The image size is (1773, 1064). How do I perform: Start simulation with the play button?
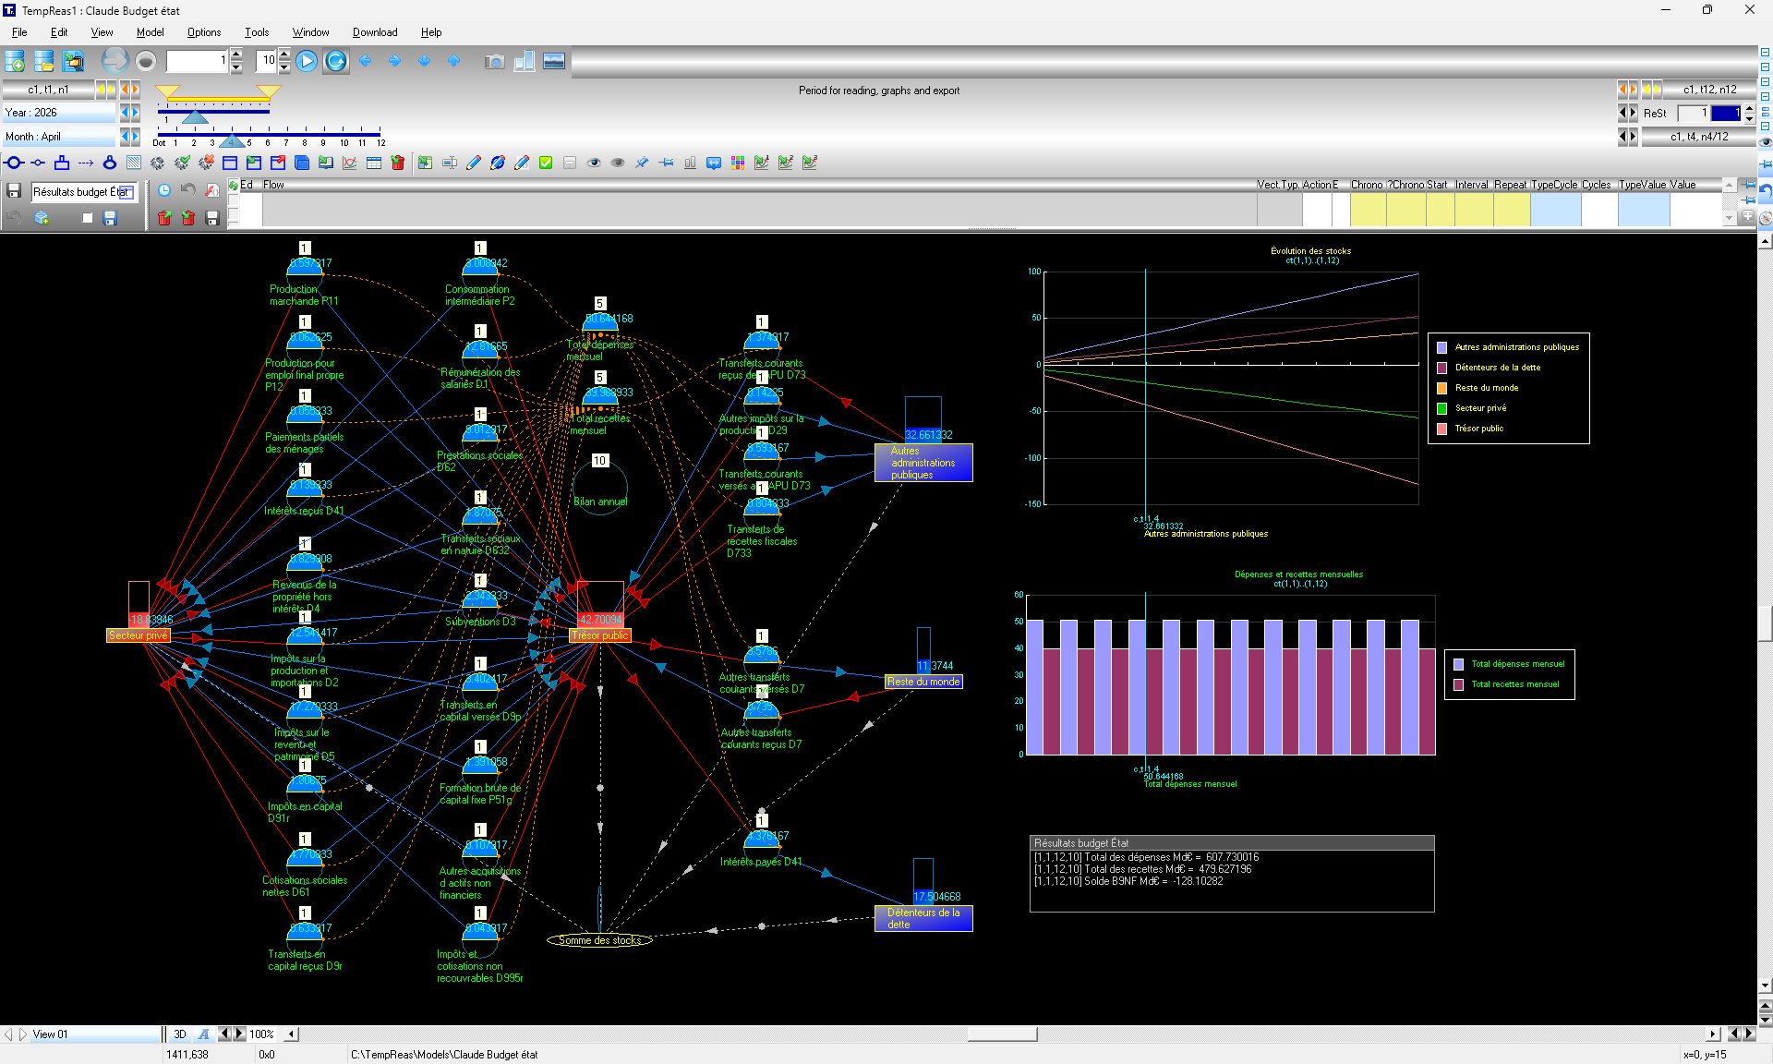coord(307,61)
